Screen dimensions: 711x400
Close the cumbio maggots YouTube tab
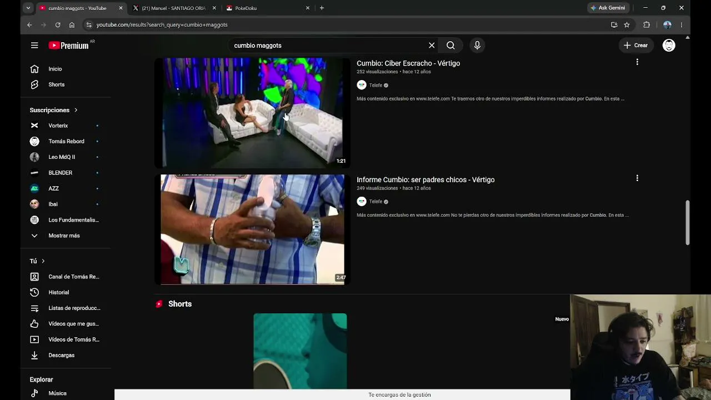tap(121, 8)
